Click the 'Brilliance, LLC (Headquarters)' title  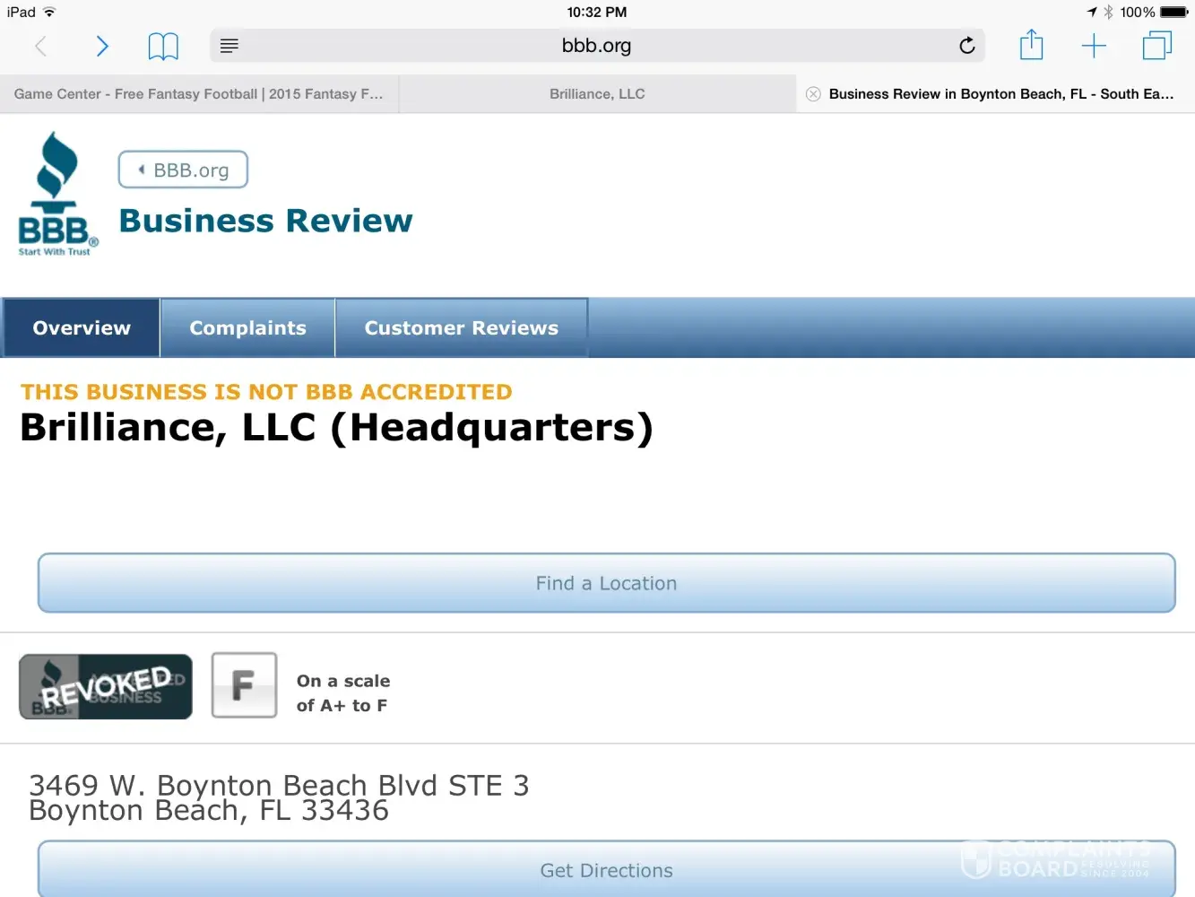click(x=336, y=428)
